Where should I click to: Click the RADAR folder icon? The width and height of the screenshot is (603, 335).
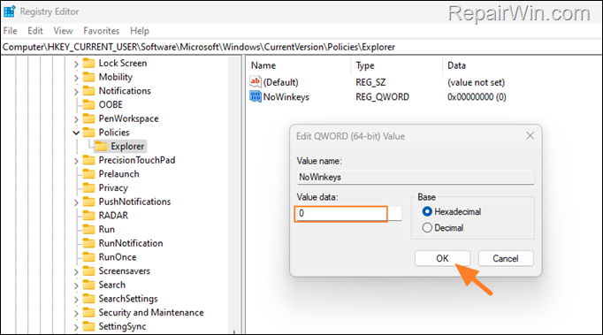[x=88, y=216]
